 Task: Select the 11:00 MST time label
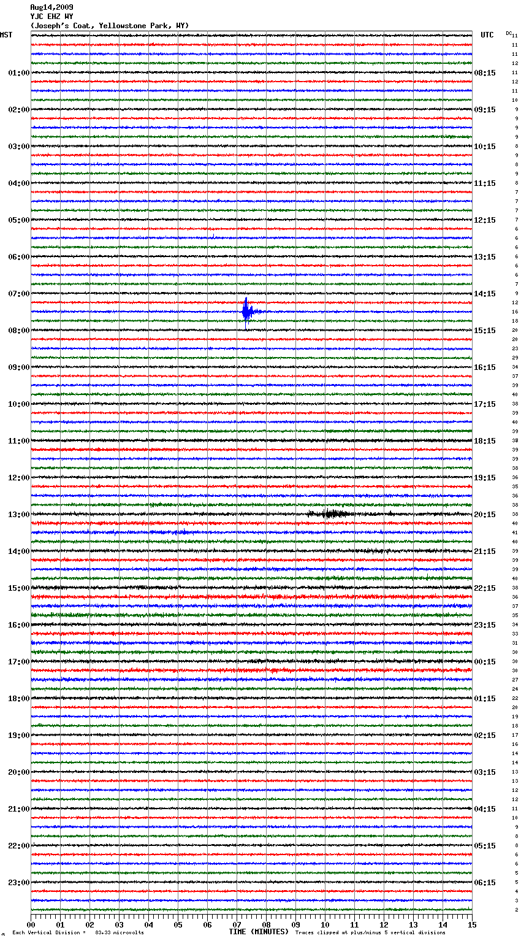coord(19,441)
